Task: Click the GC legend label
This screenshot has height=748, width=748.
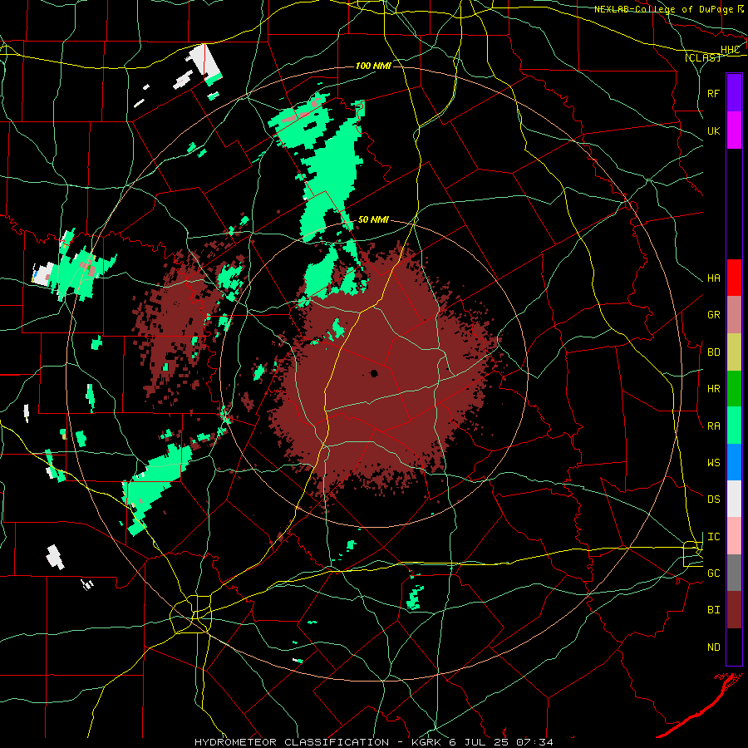Action: tap(713, 573)
